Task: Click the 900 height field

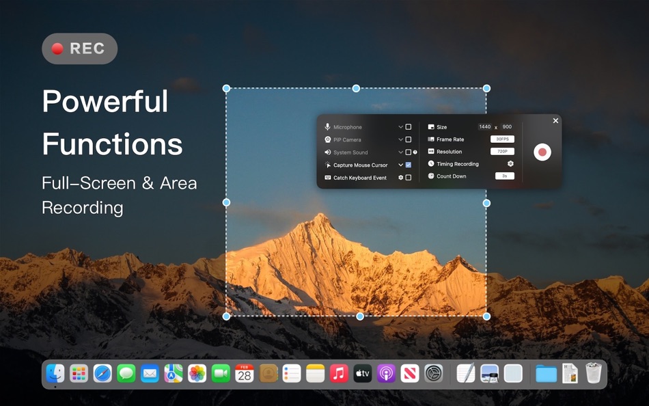Action: (x=507, y=126)
